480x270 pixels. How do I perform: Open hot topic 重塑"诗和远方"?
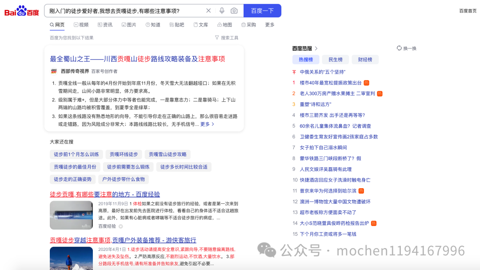[316, 105]
